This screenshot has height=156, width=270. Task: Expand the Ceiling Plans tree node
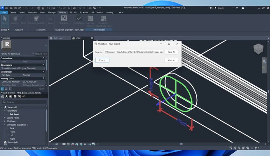tap(5, 118)
